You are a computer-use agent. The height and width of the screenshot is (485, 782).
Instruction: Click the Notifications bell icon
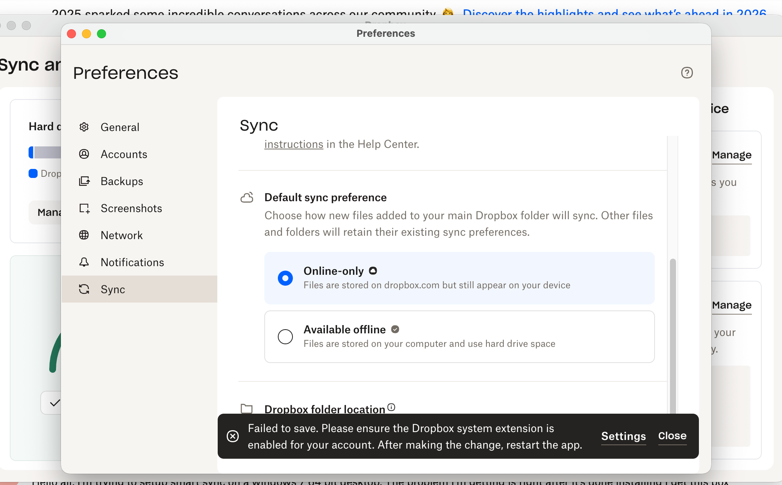tap(84, 262)
